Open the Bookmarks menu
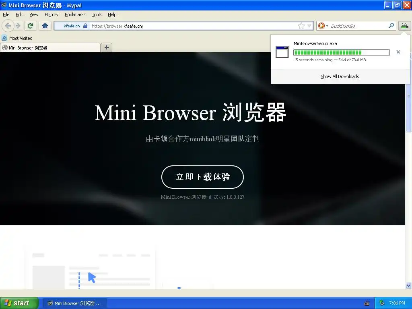This screenshot has width=412, height=309. 75,14
